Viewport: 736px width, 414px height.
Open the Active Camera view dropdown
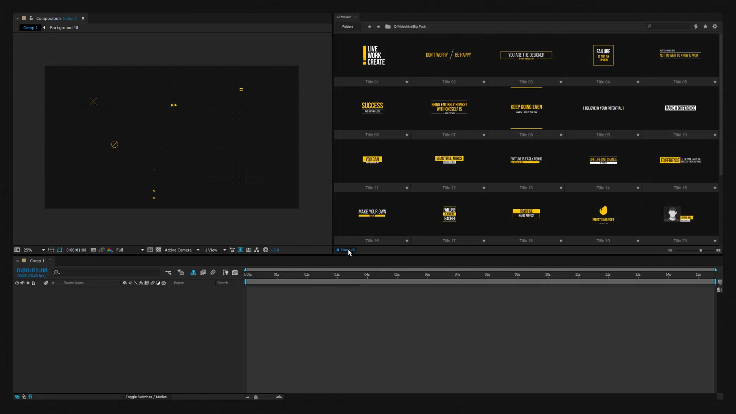point(198,250)
